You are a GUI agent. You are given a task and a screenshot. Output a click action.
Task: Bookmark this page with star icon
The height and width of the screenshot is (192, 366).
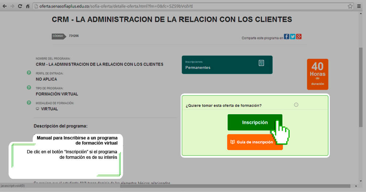click(350, 6)
